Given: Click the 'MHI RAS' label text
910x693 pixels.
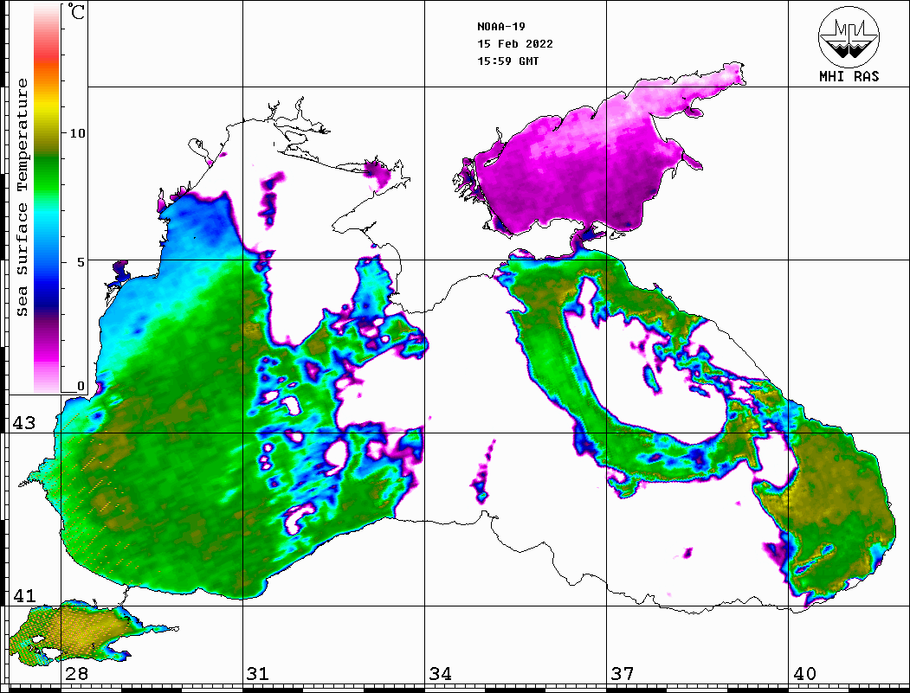Looking at the screenshot, I should point(849,76).
